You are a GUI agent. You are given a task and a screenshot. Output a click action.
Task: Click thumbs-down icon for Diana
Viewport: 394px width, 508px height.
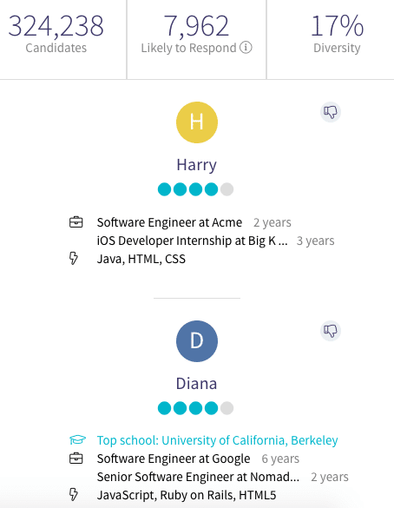(331, 331)
